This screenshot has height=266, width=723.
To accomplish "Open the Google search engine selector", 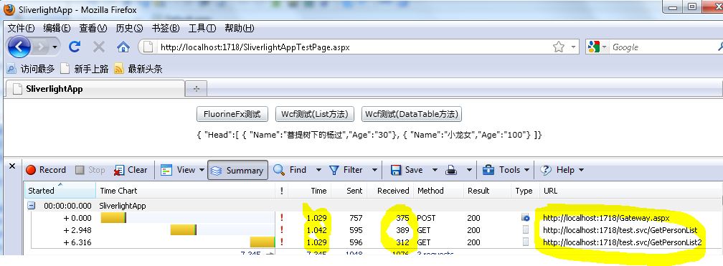I will 597,47.
